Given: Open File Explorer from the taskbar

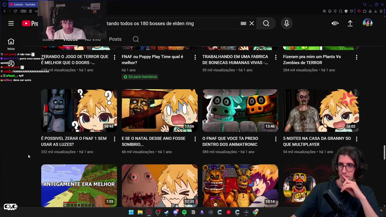Looking at the screenshot, I should coord(140,212).
